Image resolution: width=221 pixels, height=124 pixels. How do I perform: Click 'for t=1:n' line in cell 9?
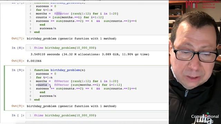tap(44, 77)
